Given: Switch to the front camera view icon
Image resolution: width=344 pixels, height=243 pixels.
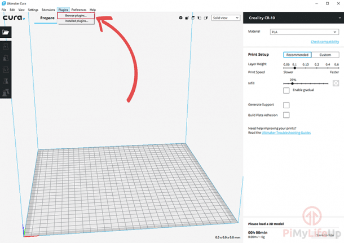Looking at the screenshot, I should (x=186, y=18).
